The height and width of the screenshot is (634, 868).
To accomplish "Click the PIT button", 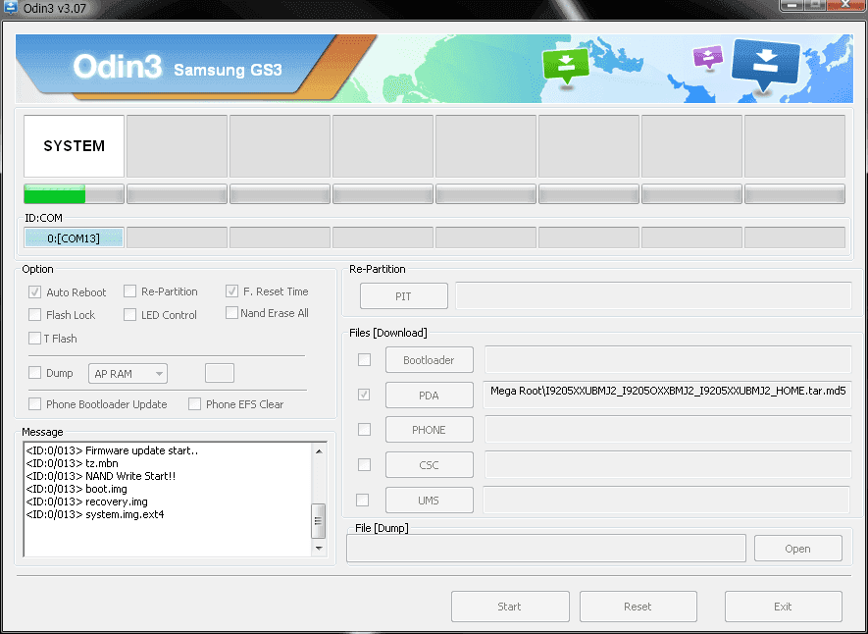I will pos(403,296).
